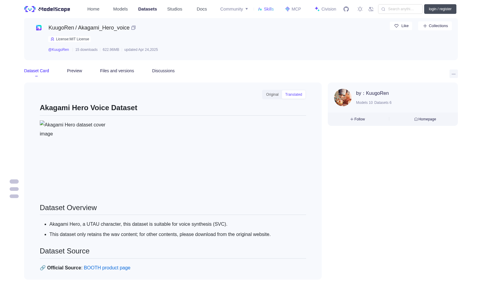Screen dimensions: 482x301
Task: Open the Skills page
Action: [266, 9]
